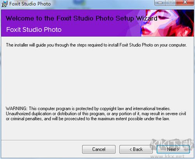Click the separator line above the buttons
Viewport: 195px width, 159px height.
point(97,140)
